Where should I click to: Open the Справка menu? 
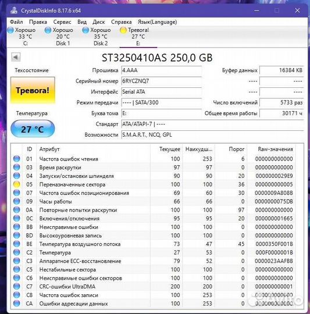pos(122,22)
